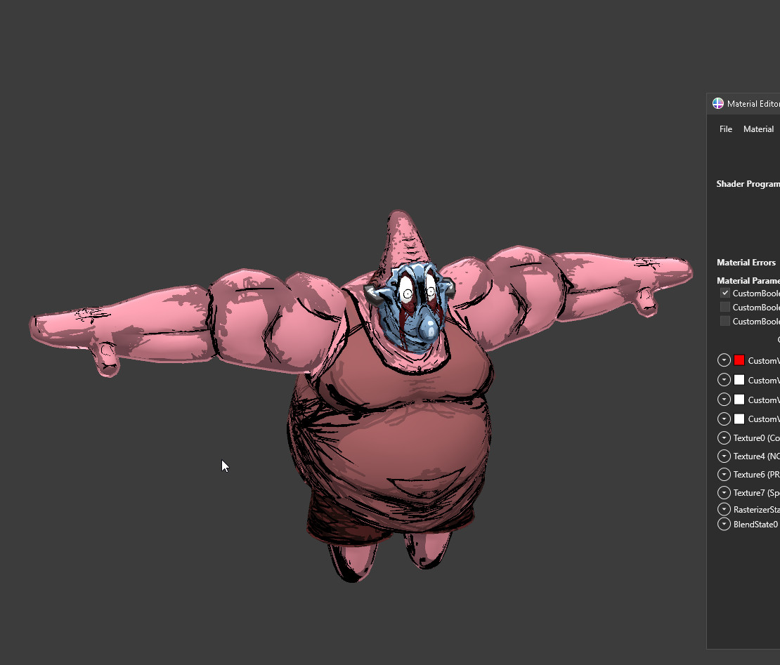
Task: Enable the second CustomBoolean checkbox
Action: 725,307
